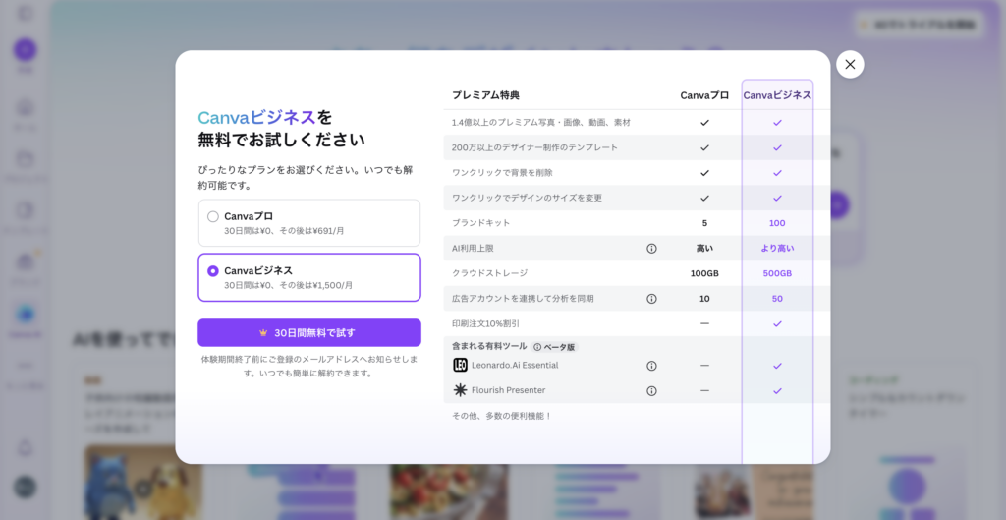Click the Canvaプロ column header
The image size is (1006, 520).
tap(704, 95)
